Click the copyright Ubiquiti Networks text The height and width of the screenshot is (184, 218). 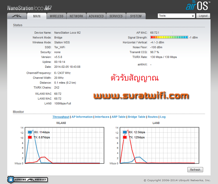(x=177, y=180)
